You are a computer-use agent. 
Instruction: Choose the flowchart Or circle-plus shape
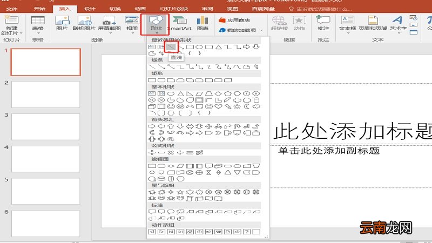(x=199, y=172)
